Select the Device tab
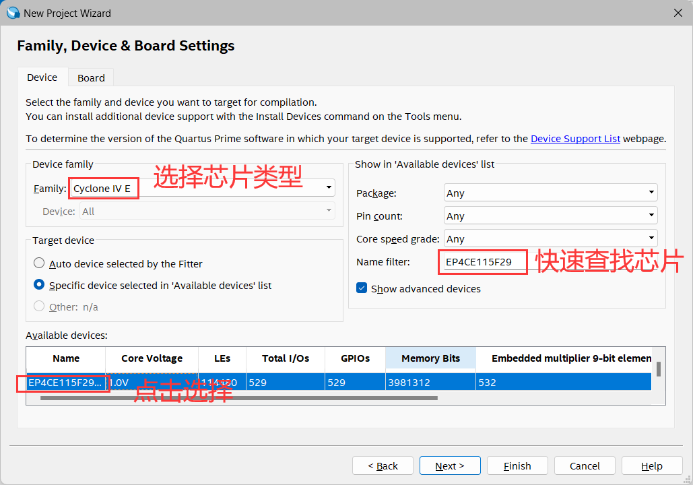693x485 pixels. (42, 77)
